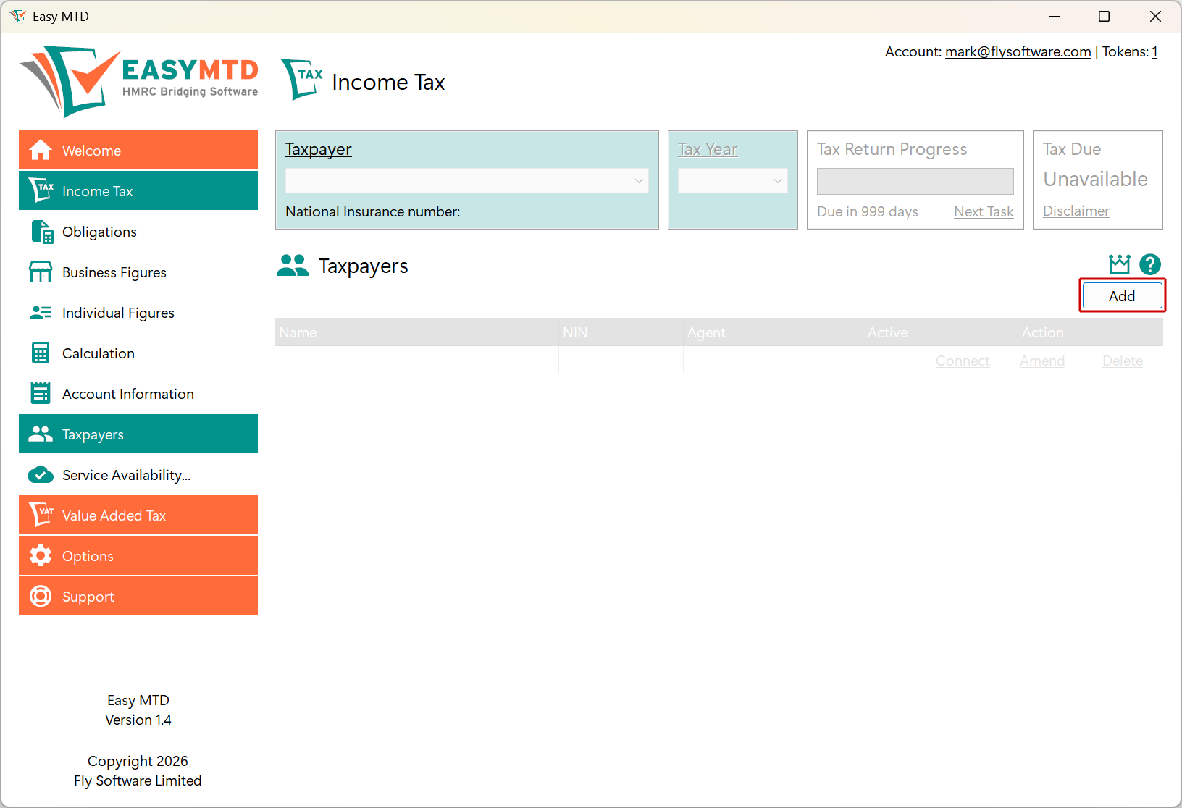This screenshot has height=808, width=1182.
Task: Click the Service Availability cloud icon
Action: click(x=41, y=475)
